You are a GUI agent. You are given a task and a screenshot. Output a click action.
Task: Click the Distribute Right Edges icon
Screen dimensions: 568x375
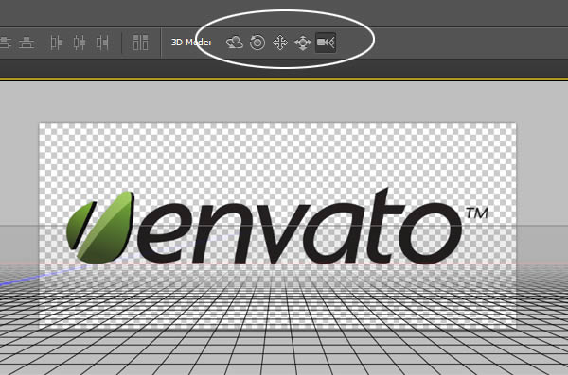[102, 43]
